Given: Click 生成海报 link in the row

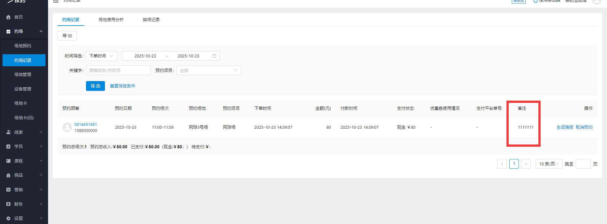Looking at the screenshot, I should point(565,127).
